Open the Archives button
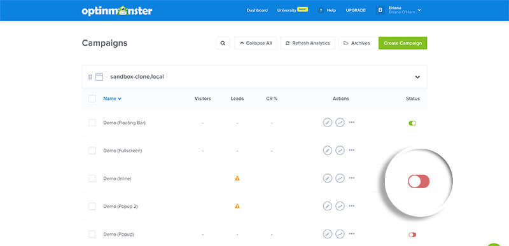Screen dimensions: 509x246 [357, 43]
